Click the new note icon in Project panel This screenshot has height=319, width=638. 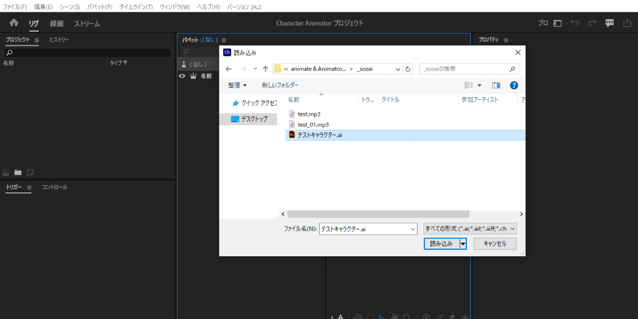(30, 172)
